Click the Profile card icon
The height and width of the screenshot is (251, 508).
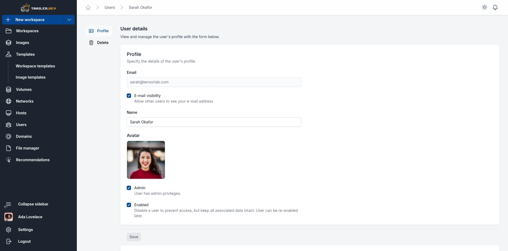pyautogui.click(x=91, y=31)
